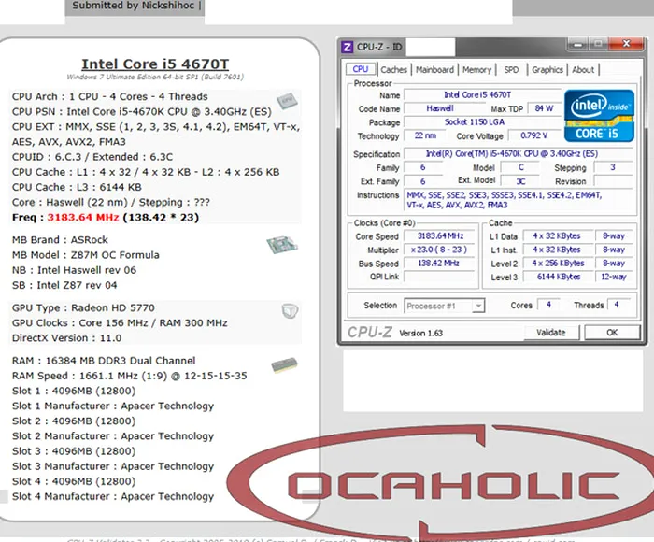Click the Technology field 22 nm
The height and width of the screenshot is (542, 654).
coord(425,136)
